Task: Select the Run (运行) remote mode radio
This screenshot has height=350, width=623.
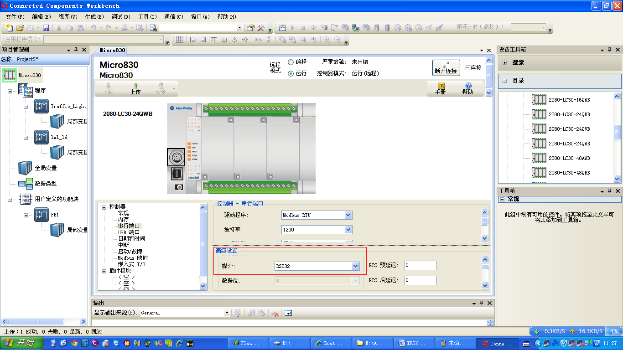Action: 291,73
